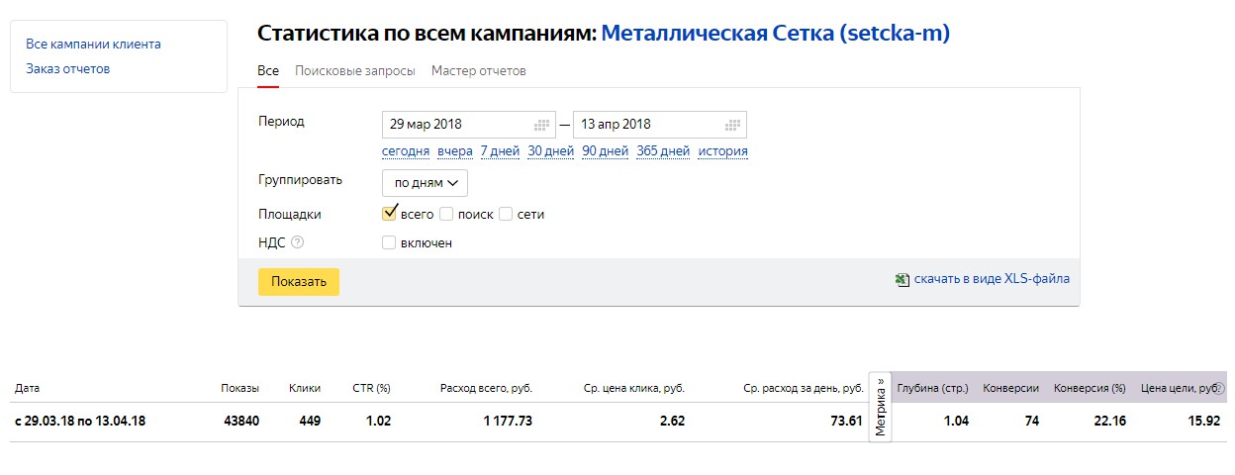The image size is (1235, 475).
Task: Click help icon beside Цена цели
Action: [x=1219, y=389]
